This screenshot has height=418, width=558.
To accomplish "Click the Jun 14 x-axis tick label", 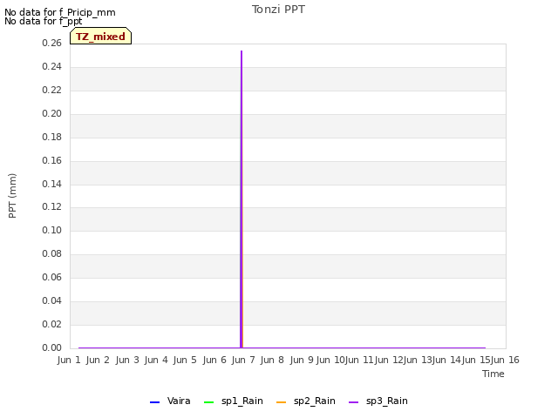I will pyautogui.click(x=446, y=360).
